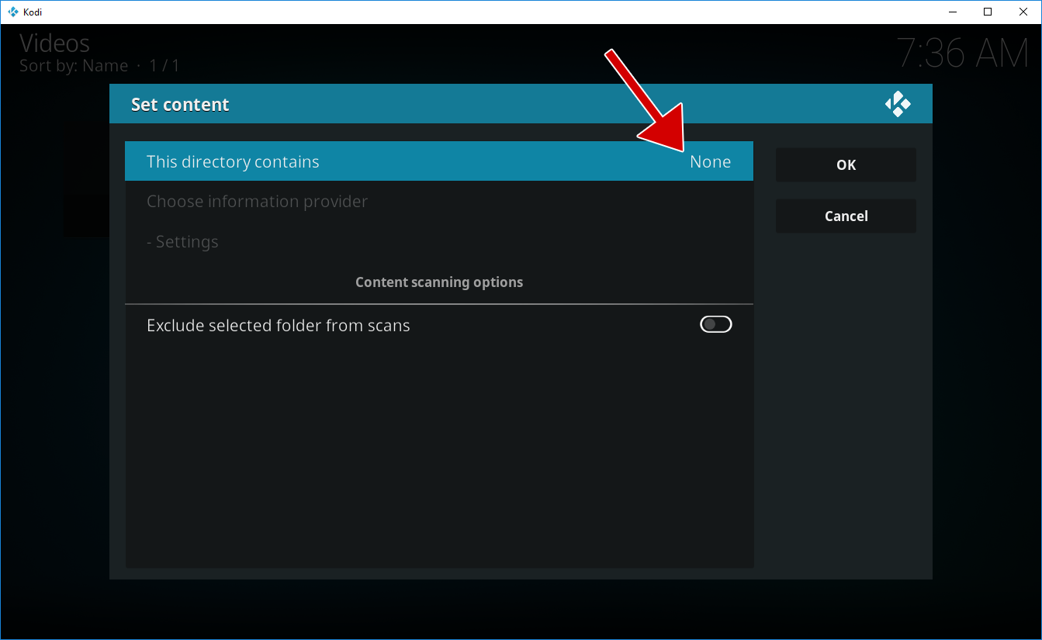
Task: Maximize the Kodi window
Action: click(x=988, y=12)
